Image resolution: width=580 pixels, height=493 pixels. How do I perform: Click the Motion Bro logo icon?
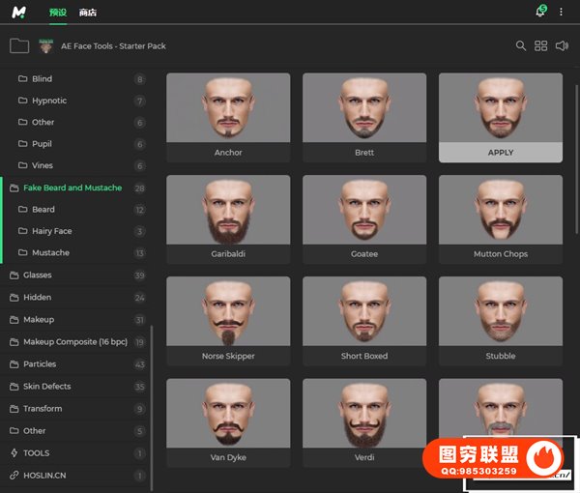pyautogui.click(x=20, y=13)
